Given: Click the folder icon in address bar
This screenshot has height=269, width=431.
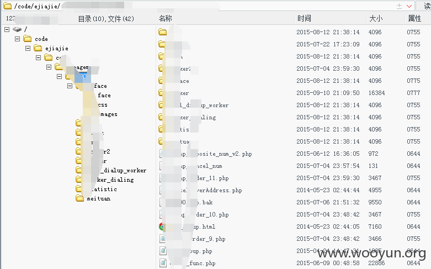Looking at the screenshot, I should coord(7,6).
